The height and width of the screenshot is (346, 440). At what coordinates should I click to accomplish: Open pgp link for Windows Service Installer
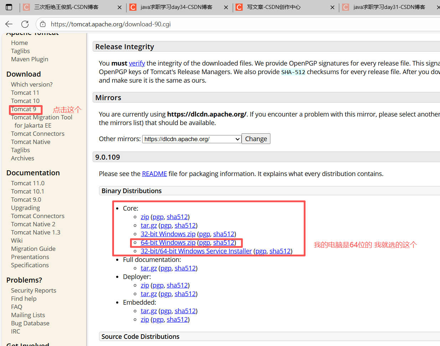pos(261,251)
